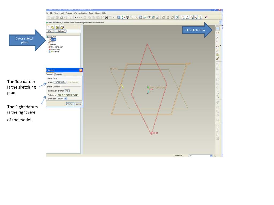Toggle Wireframe display style icon
The image size is (274, 205).
pos(164,17)
